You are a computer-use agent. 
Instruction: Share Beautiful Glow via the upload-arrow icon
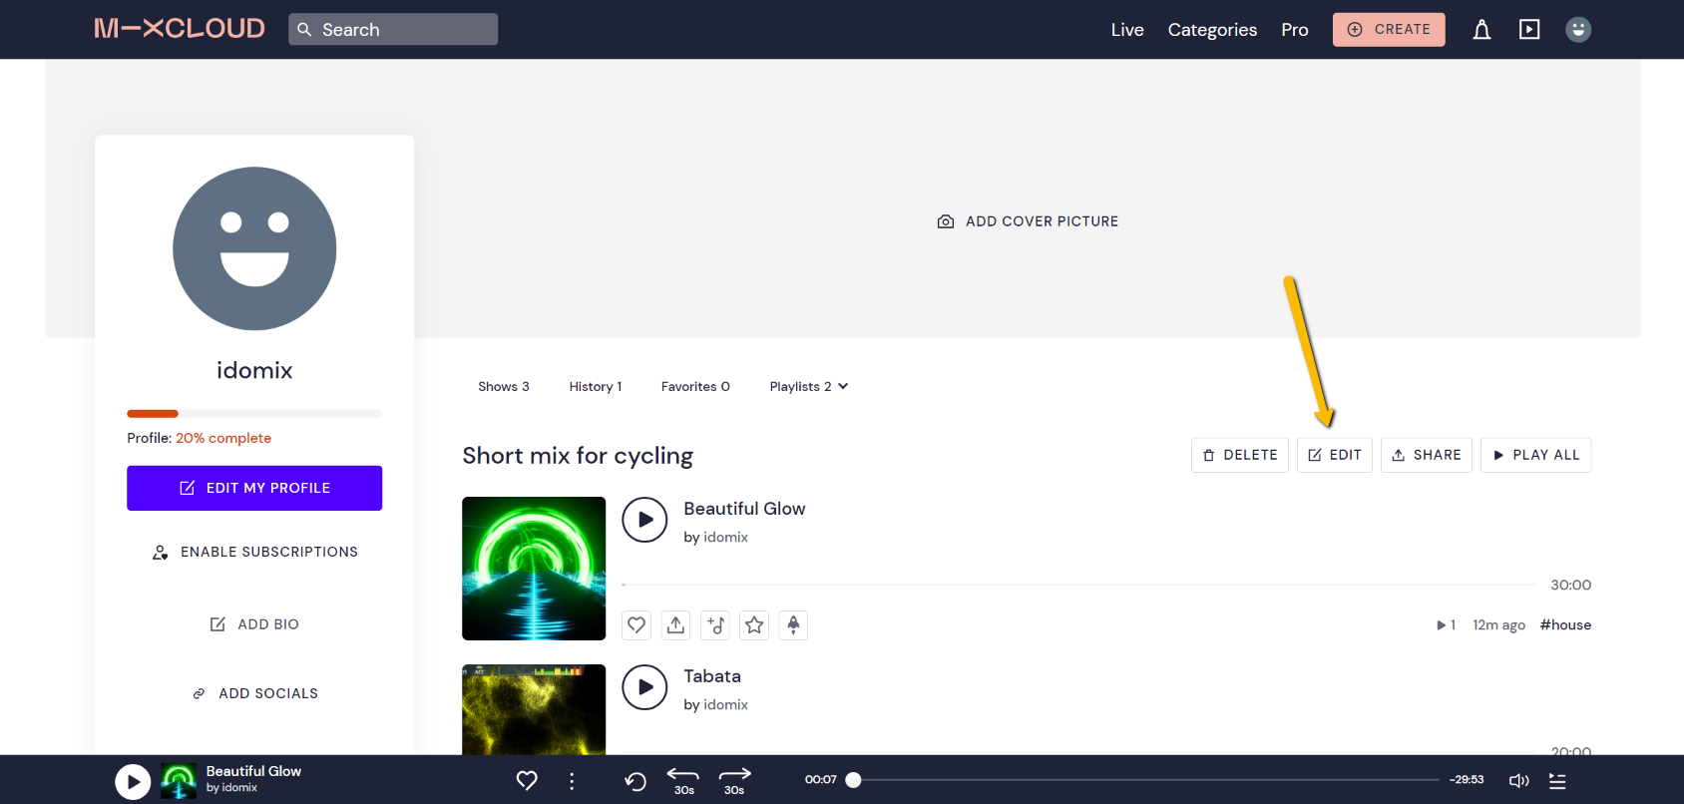[x=675, y=625]
